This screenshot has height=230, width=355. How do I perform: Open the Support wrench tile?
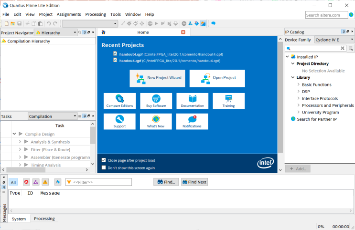click(x=119, y=121)
